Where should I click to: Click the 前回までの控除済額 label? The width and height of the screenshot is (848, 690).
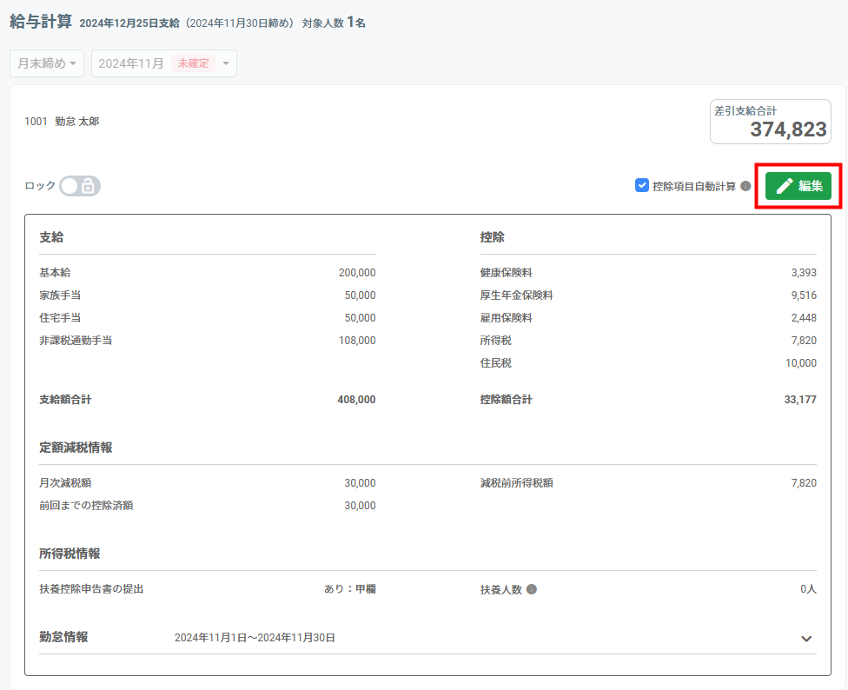point(86,506)
